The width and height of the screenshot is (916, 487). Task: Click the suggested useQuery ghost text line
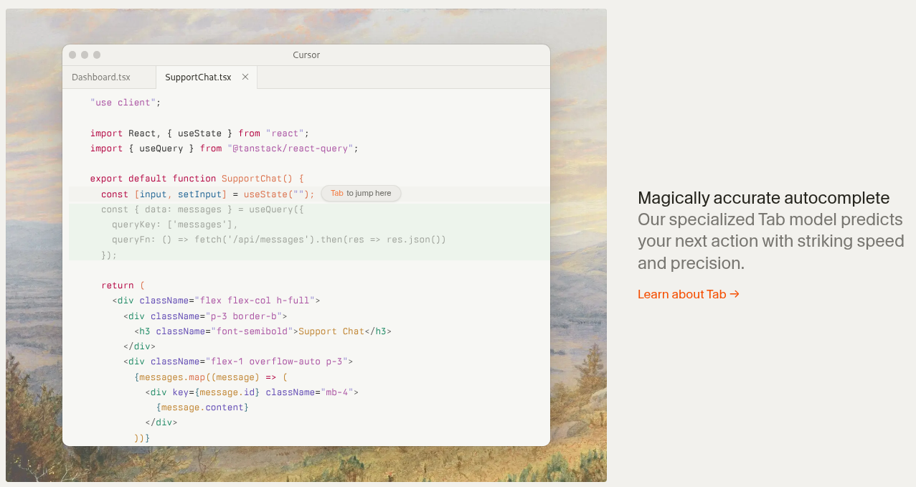(202, 209)
